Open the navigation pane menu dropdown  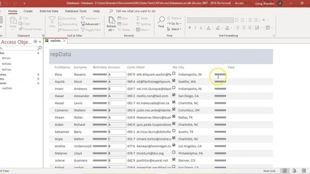pyautogui.click(x=35, y=42)
